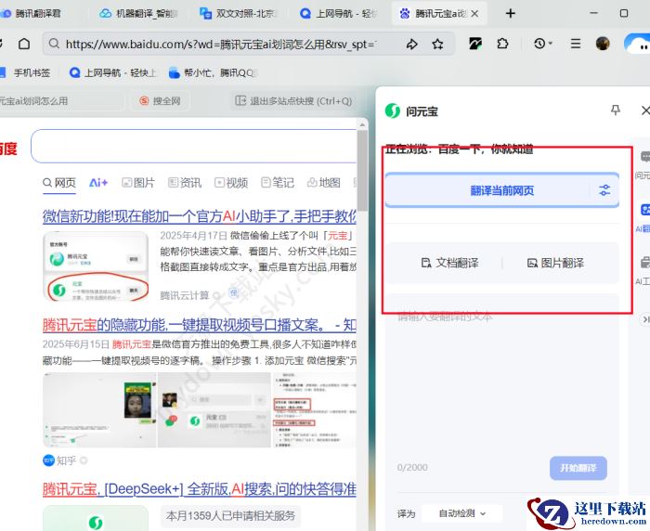Viewport: 650px width, 531px height.
Task: Click the 搜全网 button
Action: point(161,101)
